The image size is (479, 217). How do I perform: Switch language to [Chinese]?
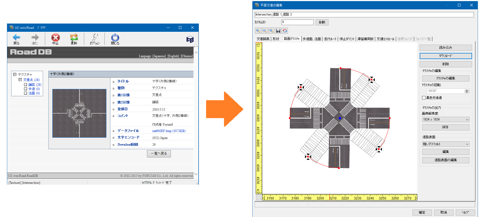187,56
